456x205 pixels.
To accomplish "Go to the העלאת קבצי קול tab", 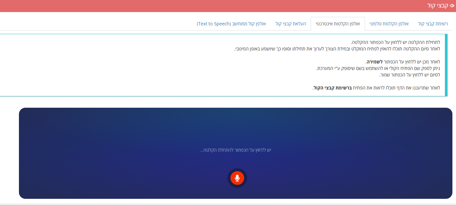I will click(291, 24).
